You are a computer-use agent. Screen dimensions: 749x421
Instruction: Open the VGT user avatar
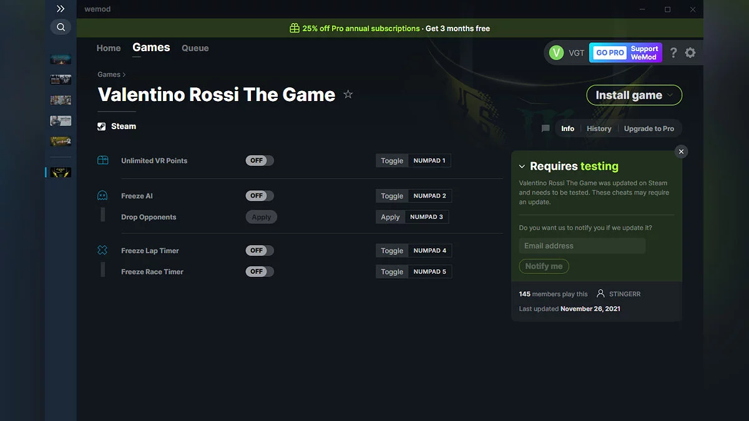(x=556, y=53)
